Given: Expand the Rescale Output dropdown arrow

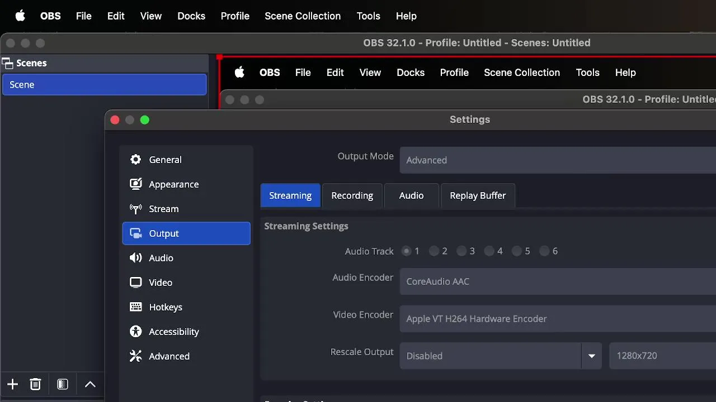Looking at the screenshot, I should pos(591,356).
